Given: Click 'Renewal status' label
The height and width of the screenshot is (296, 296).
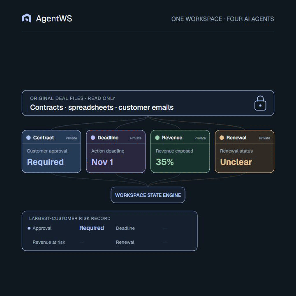Looking at the screenshot, I should coord(236,151).
